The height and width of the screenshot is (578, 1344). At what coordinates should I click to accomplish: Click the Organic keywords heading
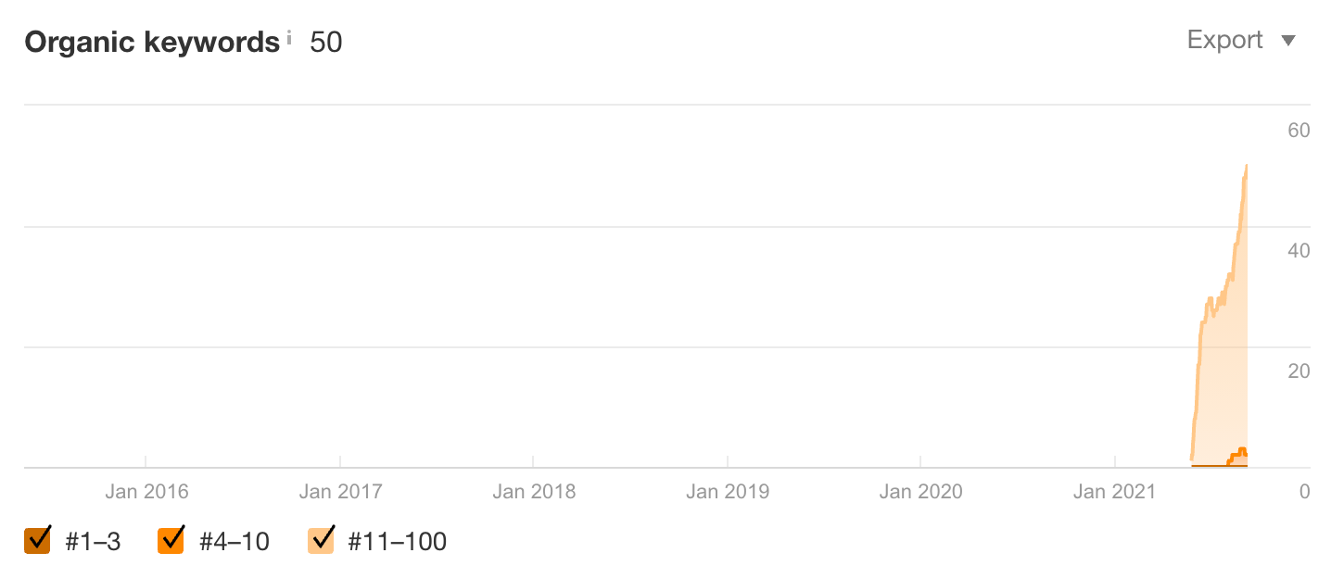152,43
